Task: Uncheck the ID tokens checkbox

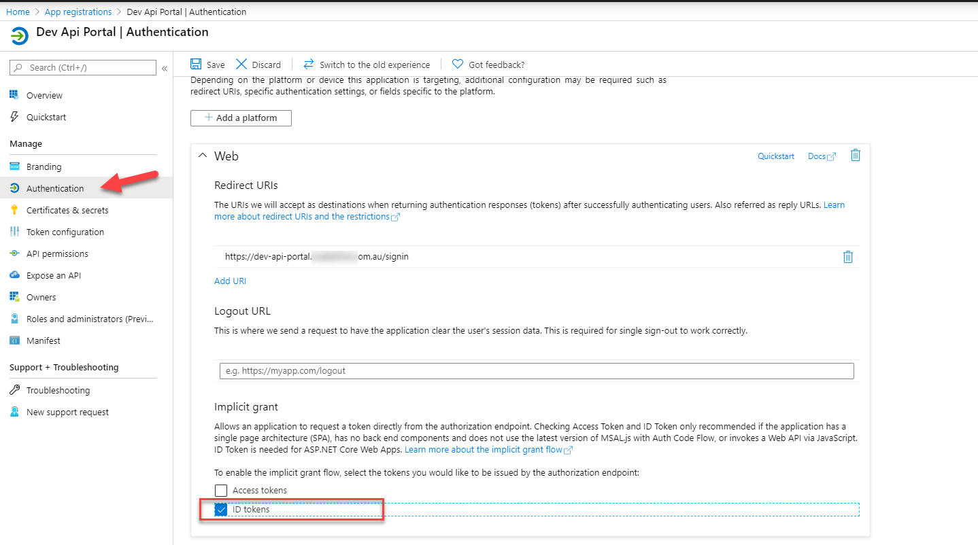Action: (221, 510)
